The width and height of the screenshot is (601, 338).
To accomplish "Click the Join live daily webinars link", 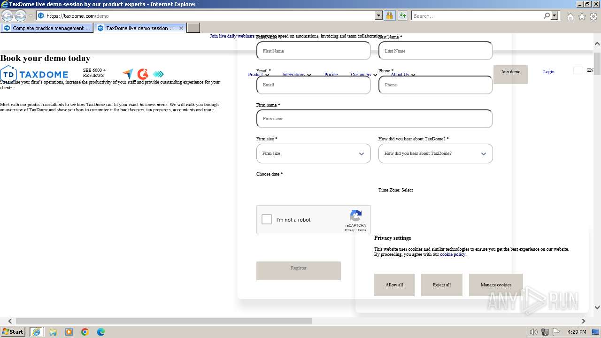I will [232, 36].
